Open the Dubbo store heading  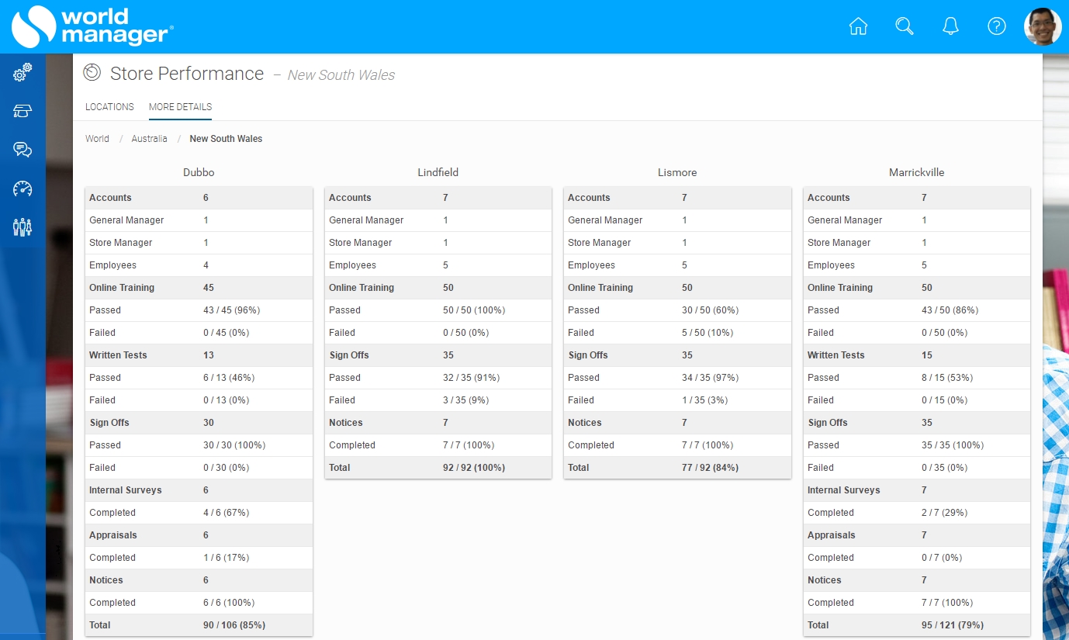pyautogui.click(x=199, y=172)
